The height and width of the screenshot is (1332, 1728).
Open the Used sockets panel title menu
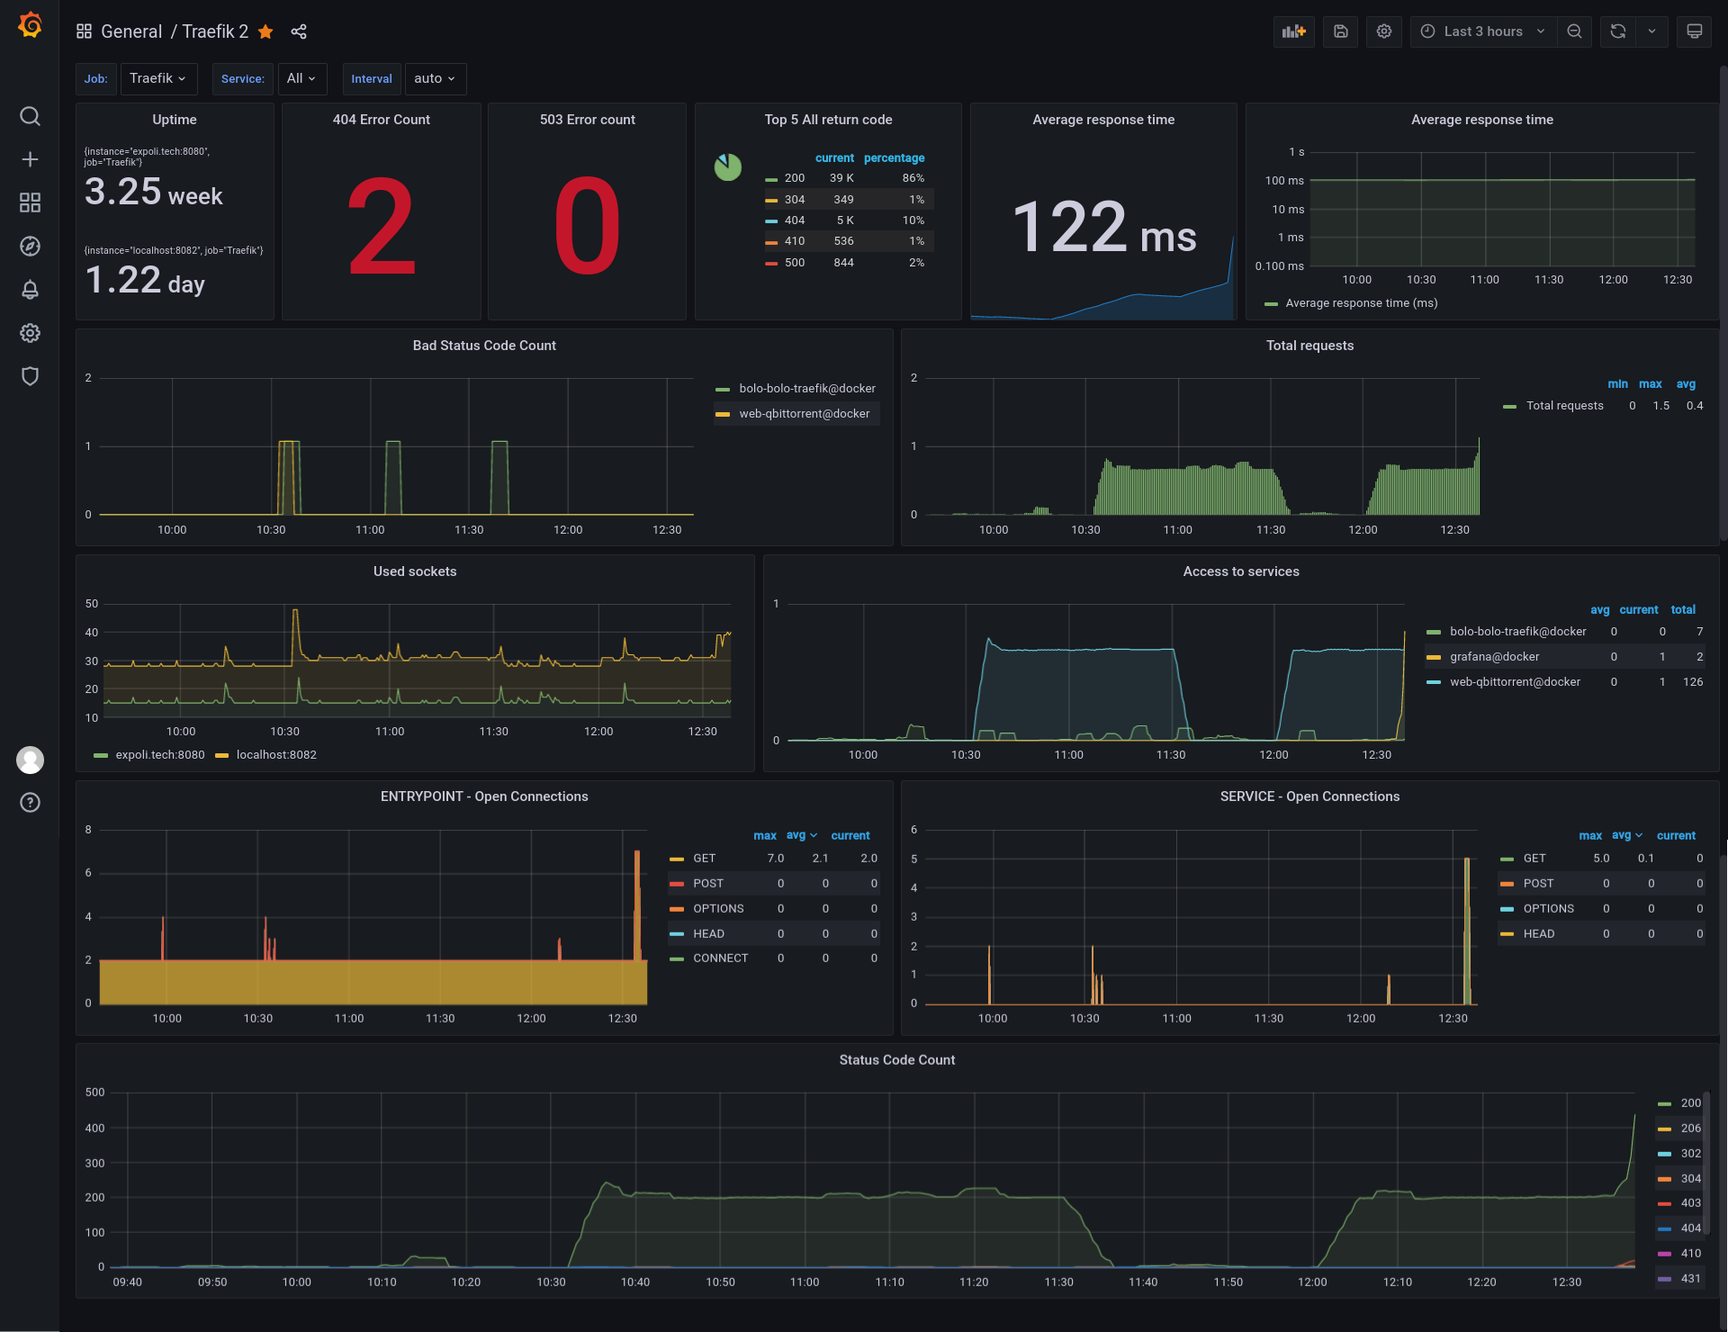point(415,571)
